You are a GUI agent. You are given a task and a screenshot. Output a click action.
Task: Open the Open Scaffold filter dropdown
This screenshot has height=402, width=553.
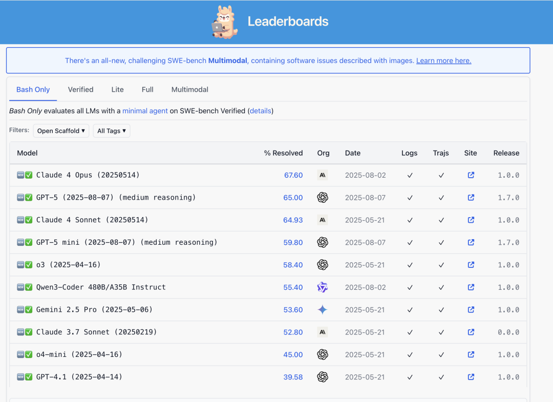[x=61, y=131]
